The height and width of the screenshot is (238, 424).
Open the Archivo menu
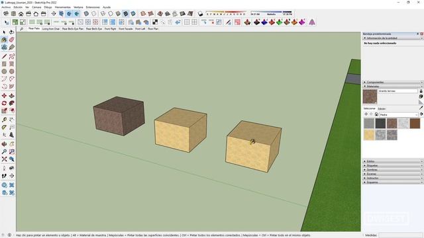coord(6,7)
